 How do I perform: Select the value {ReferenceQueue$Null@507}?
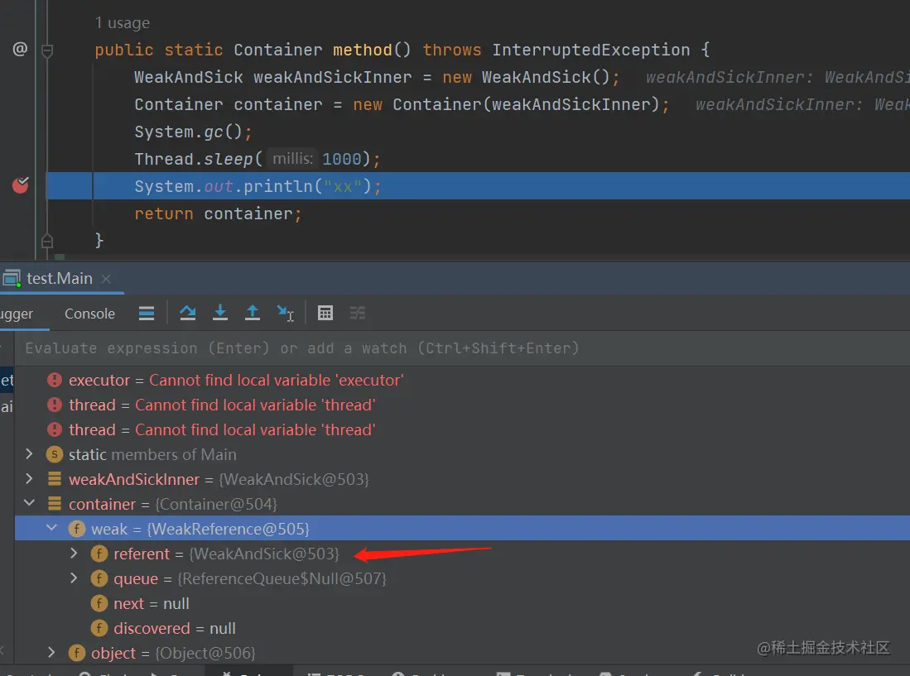click(282, 578)
